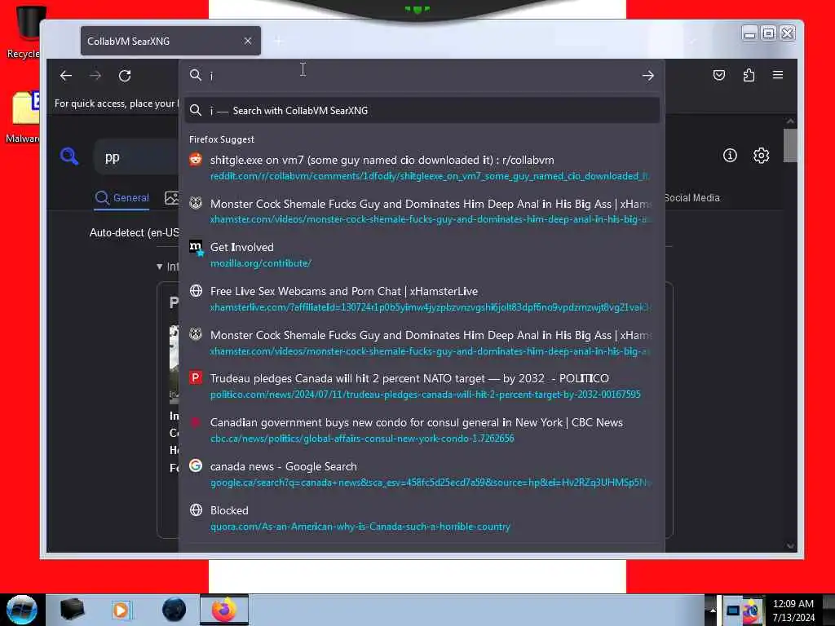Click the scrollbar down arrow

[790, 546]
